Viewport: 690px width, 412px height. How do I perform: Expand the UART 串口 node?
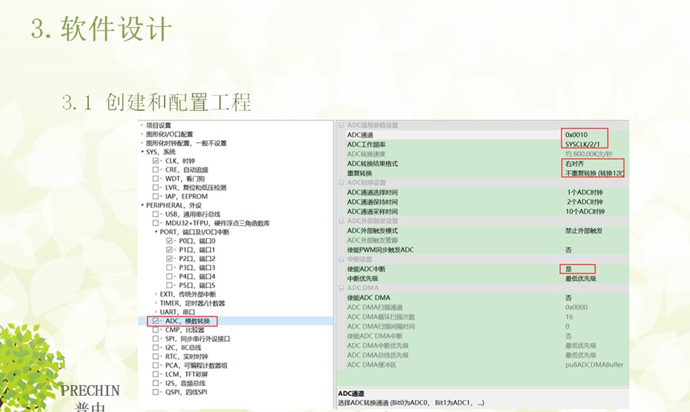point(156,312)
